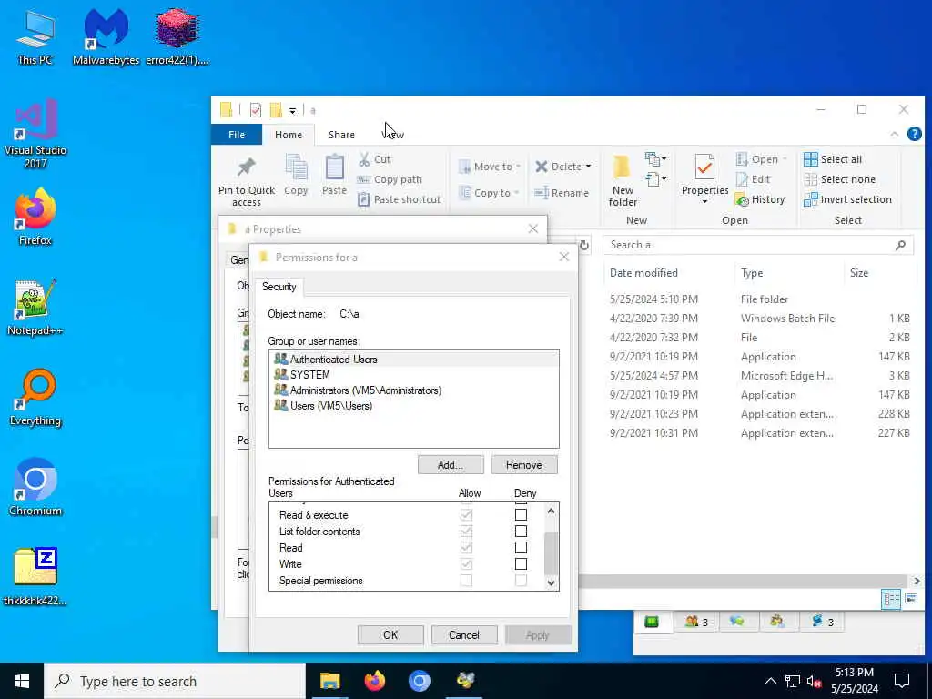Click Select all in ribbon
This screenshot has height=699, width=932.
(x=833, y=159)
